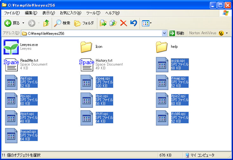Select the ReadMe.txt document icon

point(11,65)
